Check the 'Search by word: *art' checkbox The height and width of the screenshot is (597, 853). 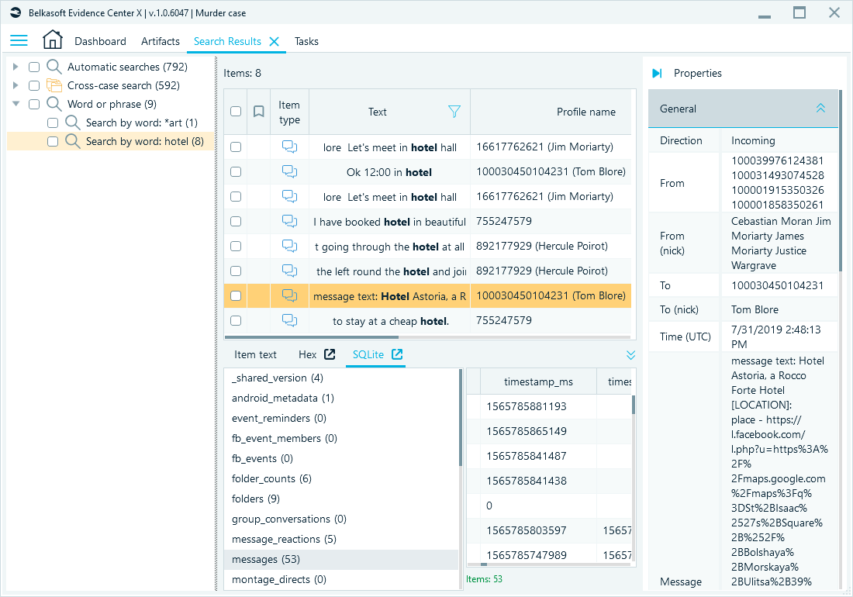click(x=53, y=123)
